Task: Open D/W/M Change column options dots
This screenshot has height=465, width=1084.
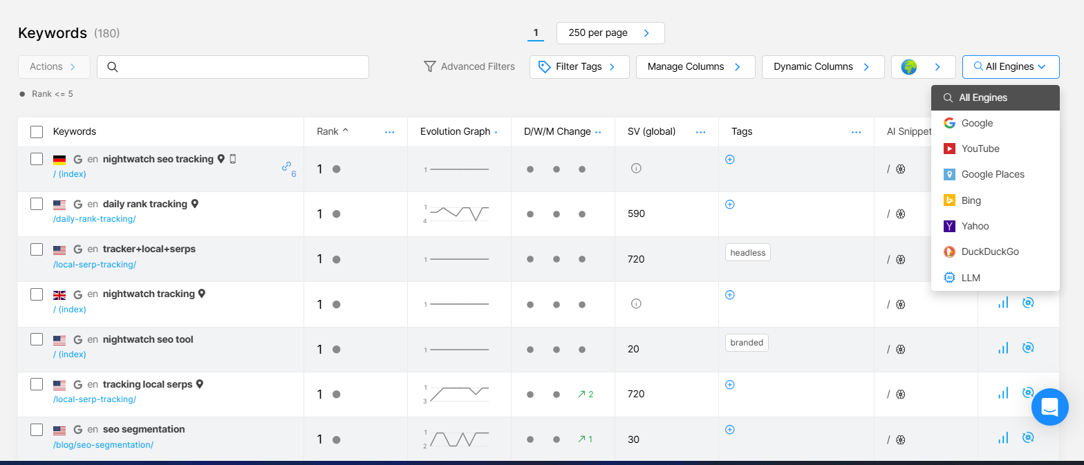Action: pyautogui.click(x=598, y=132)
